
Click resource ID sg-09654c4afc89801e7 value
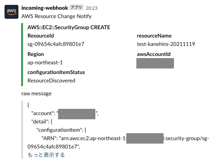pos(56,44)
